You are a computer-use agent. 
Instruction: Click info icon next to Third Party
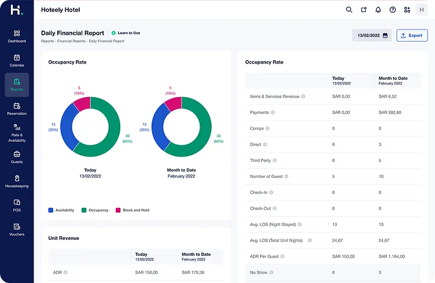click(x=274, y=161)
